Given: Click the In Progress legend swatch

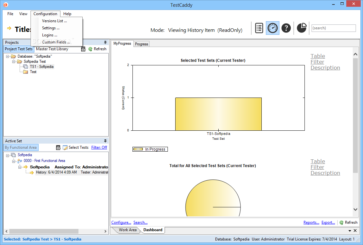Looking at the screenshot, I should pos(138,149).
